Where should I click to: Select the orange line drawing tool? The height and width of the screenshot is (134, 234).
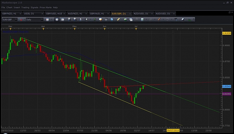(x=159, y=19)
